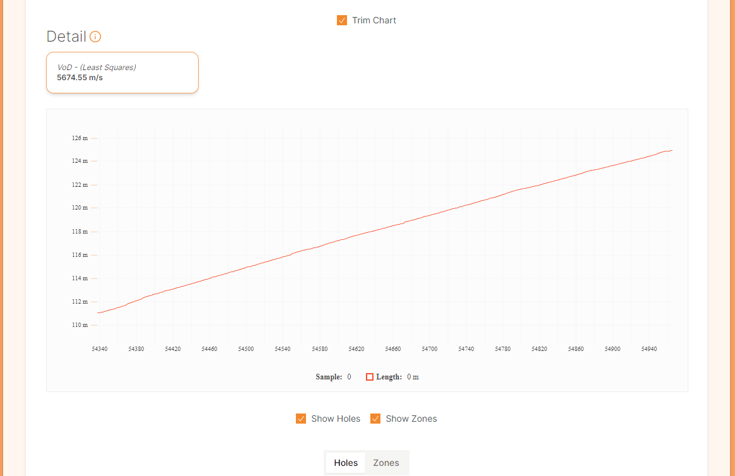
Task: Toggle the Show Zones checkbox
Action: [375, 419]
